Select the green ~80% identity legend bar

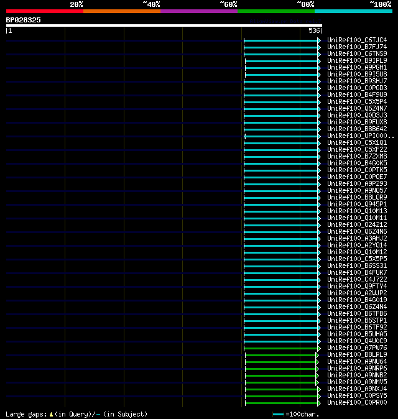276,11
